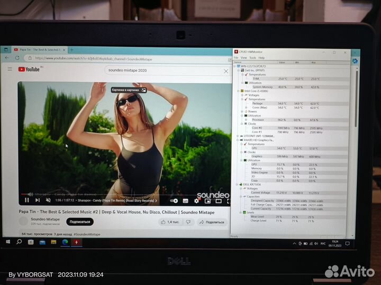Pause the YouTube video playback
The width and height of the screenshot is (381, 285).
click(26, 200)
